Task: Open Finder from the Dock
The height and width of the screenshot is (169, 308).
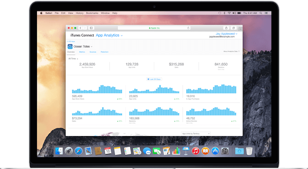Action: [x=59, y=151]
